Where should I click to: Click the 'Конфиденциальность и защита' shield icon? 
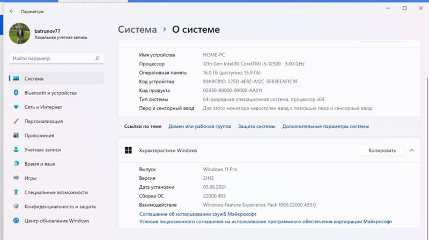(16, 206)
